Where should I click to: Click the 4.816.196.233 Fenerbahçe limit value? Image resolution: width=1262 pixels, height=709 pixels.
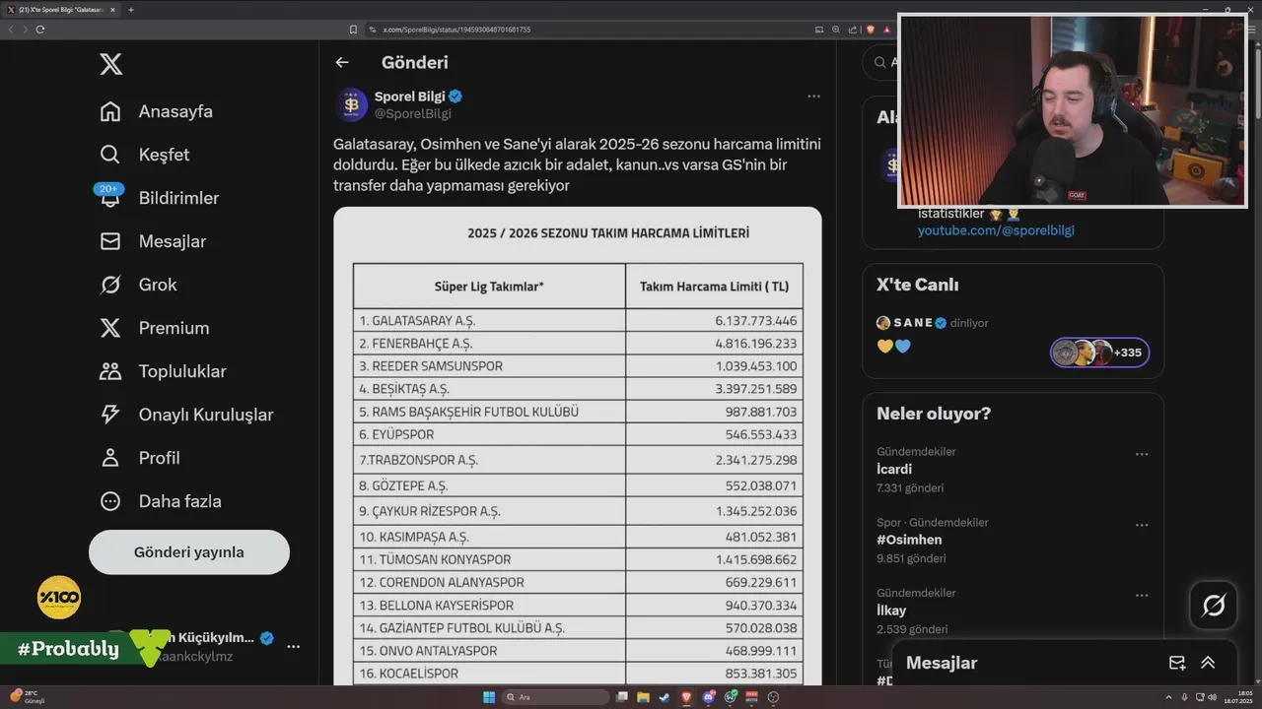coord(756,344)
